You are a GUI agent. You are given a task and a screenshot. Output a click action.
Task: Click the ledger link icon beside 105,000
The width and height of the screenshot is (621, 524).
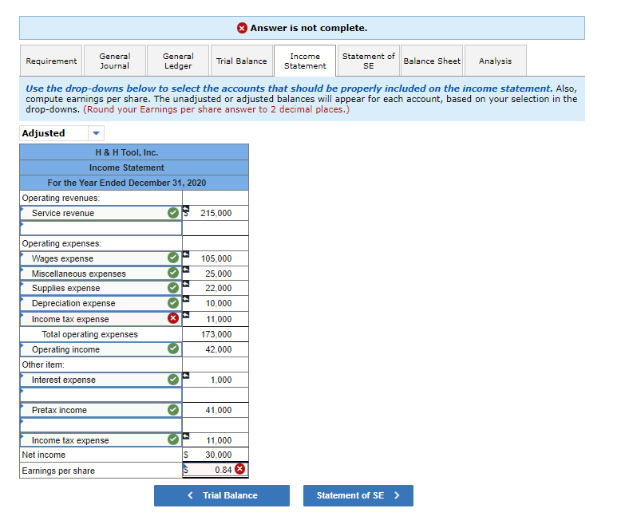186,254
